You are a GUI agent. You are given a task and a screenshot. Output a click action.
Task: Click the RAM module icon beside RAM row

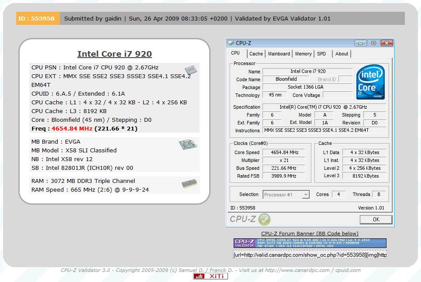[x=189, y=184]
